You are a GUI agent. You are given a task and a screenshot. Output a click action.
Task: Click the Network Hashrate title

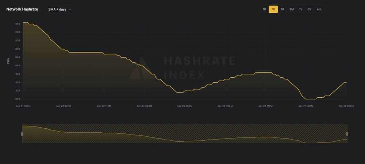click(x=22, y=9)
